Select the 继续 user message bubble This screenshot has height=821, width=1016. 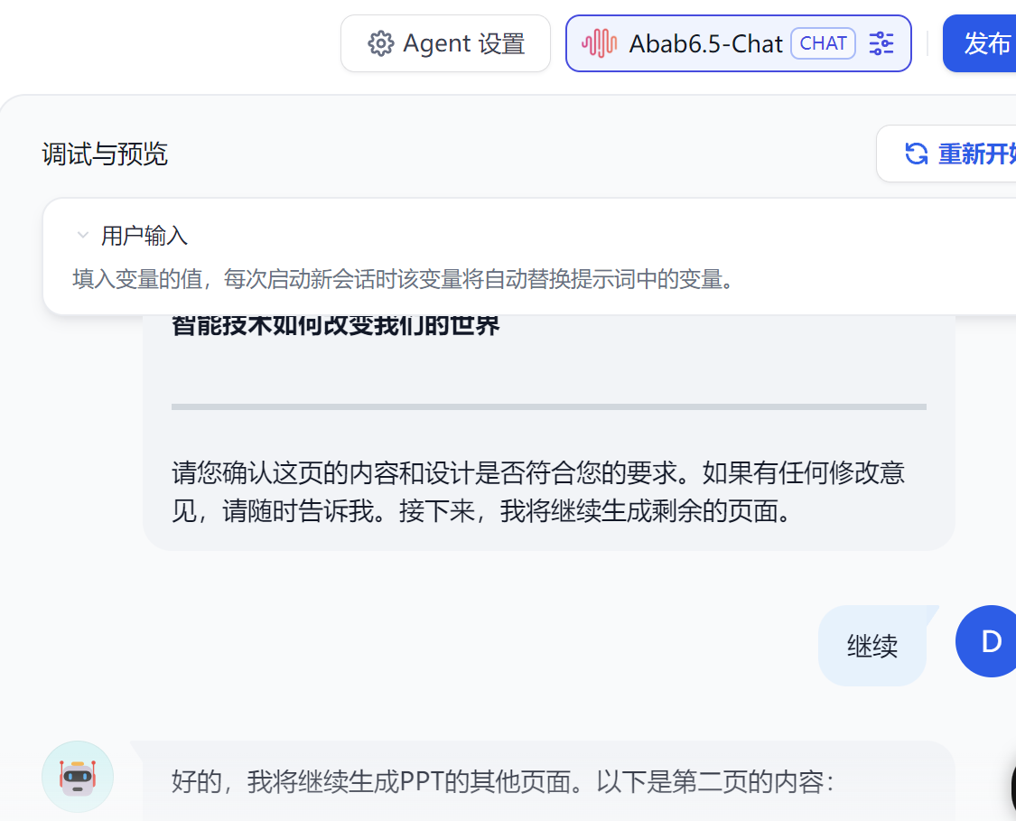pos(872,645)
